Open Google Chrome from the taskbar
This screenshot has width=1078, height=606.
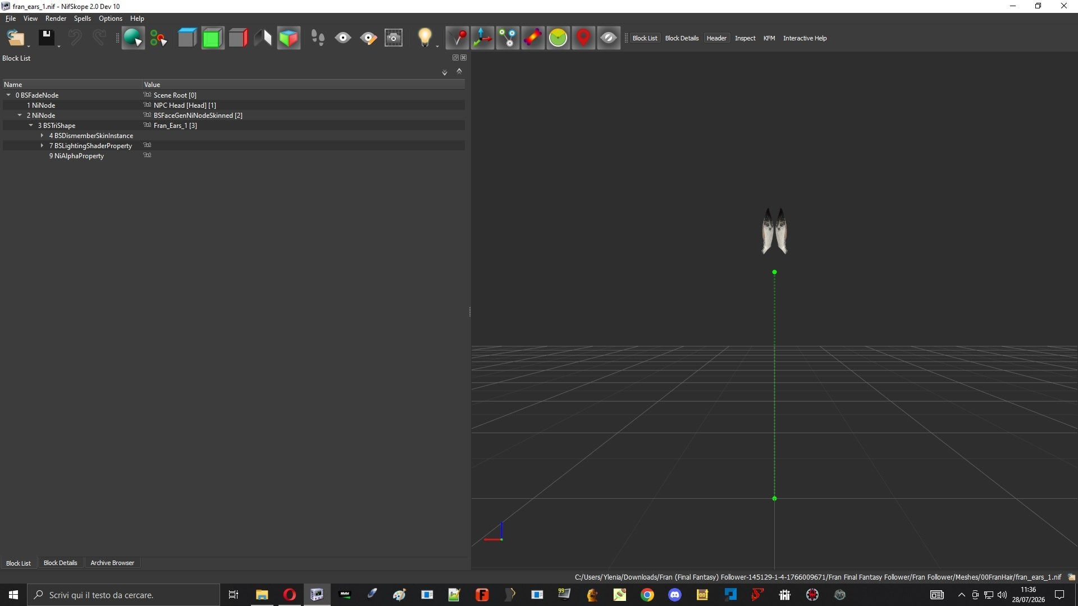pyautogui.click(x=647, y=595)
